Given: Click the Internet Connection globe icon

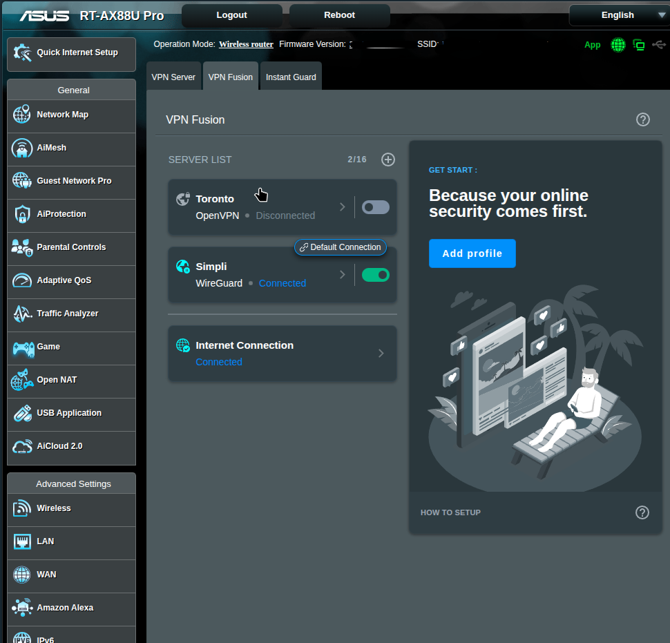Looking at the screenshot, I should click(x=183, y=345).
